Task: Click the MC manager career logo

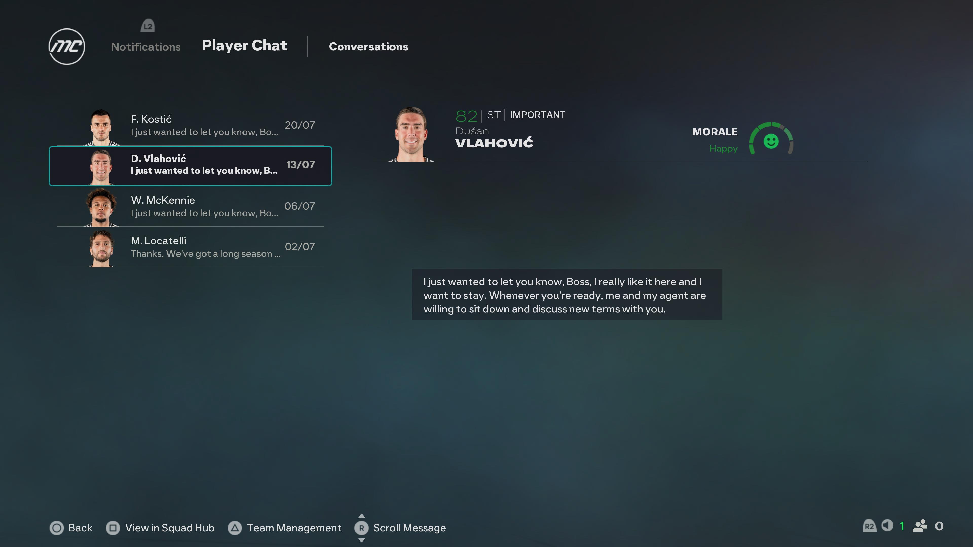Action: 67,46
